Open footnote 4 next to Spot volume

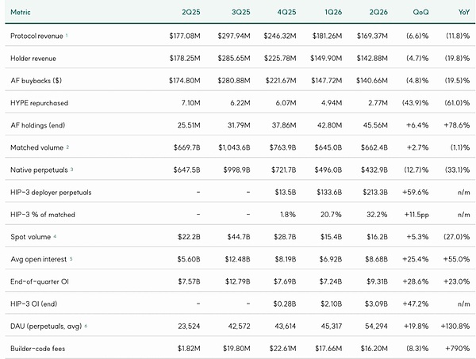(55, 236)
